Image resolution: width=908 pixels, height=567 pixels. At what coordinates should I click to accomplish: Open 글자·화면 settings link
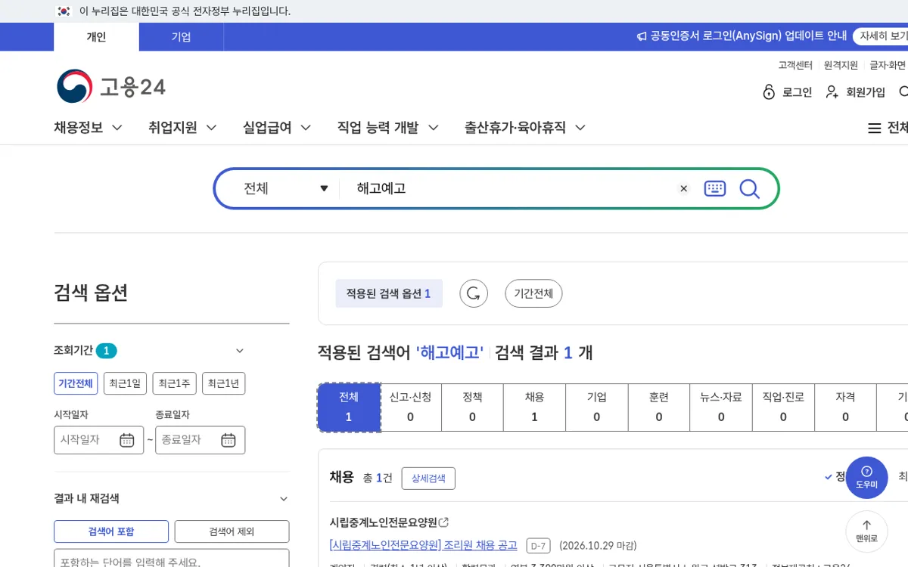pos(888,65)
